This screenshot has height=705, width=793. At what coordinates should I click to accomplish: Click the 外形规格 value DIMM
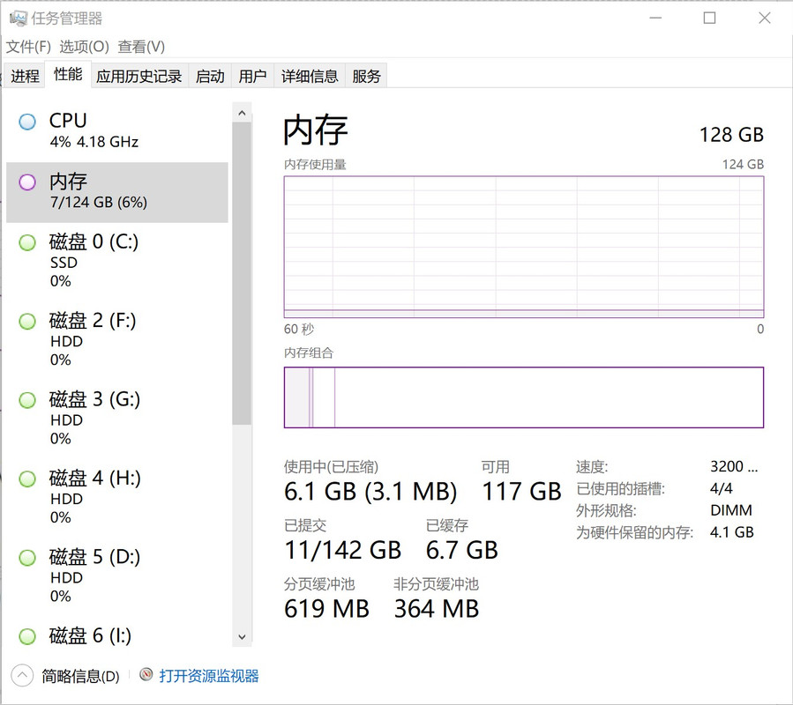tap(731, 510)
